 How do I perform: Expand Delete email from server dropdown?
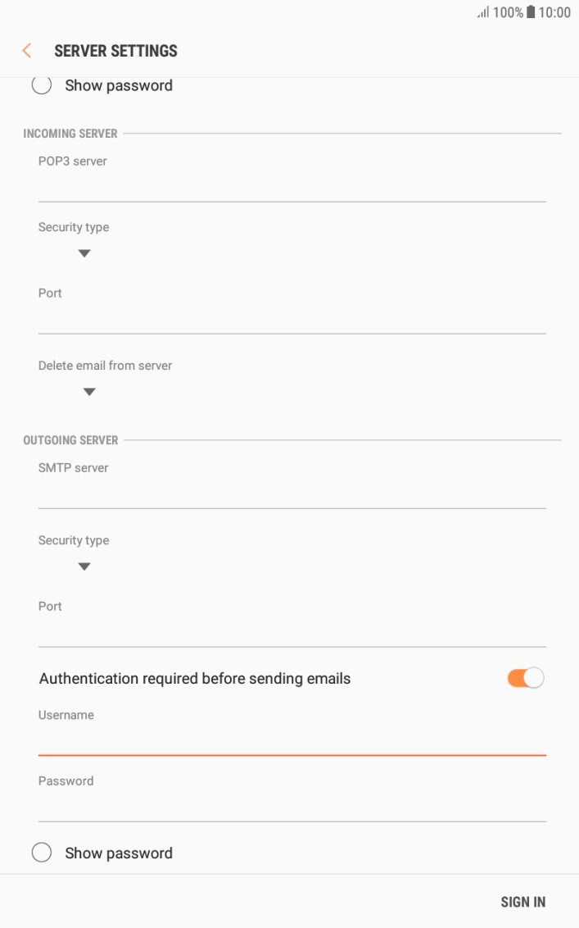click(x=89, y=392)
